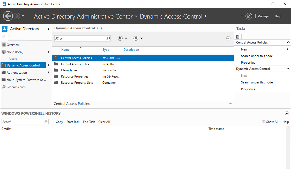Collapse the Central Access Policies preview pane
Screen dimensions: 291x170
pos(230,104)
